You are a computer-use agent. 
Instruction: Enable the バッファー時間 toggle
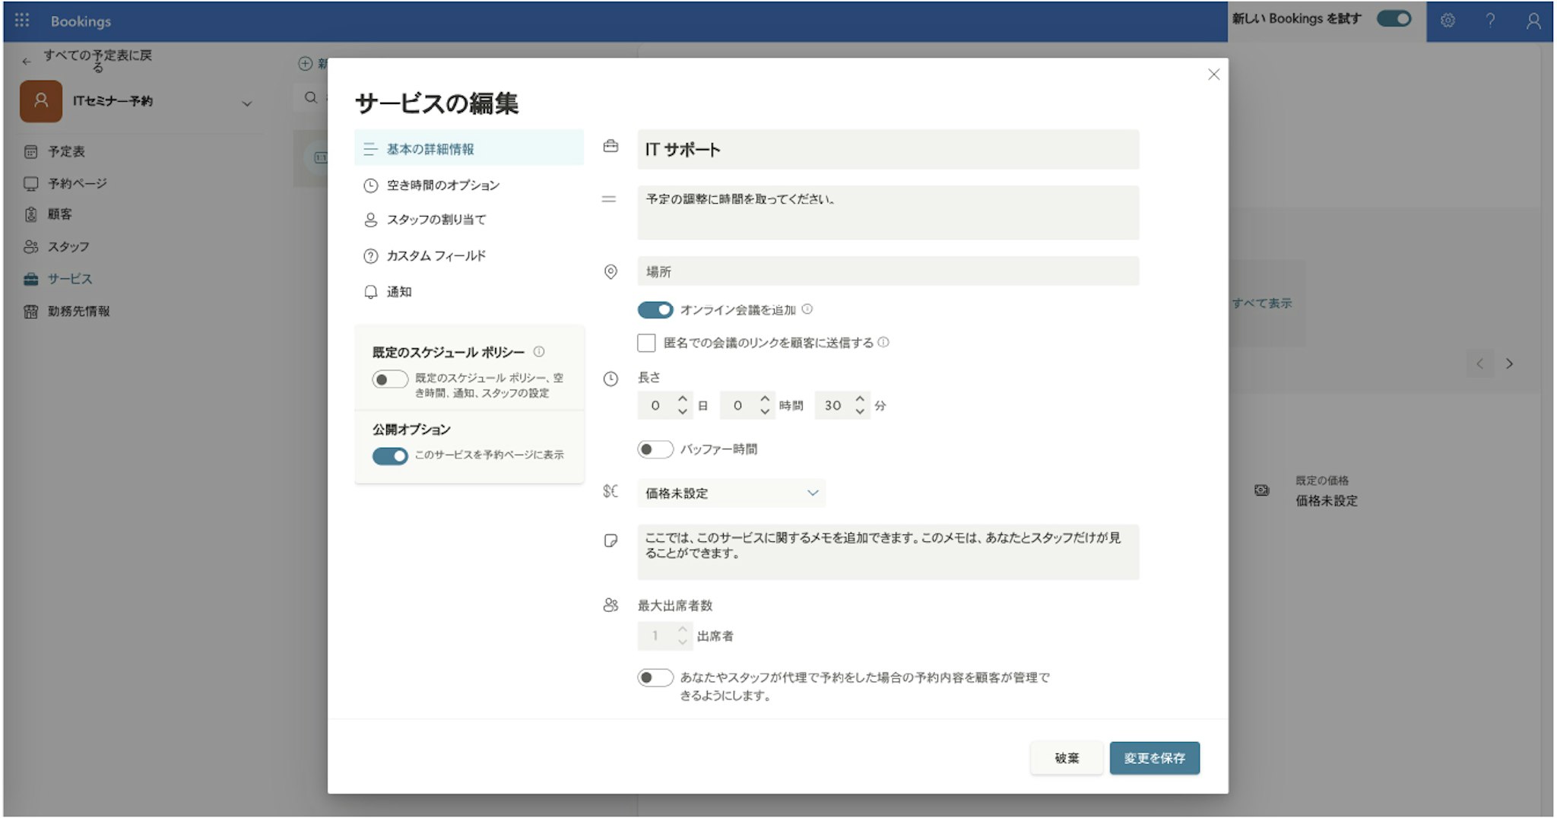[655, 449]
